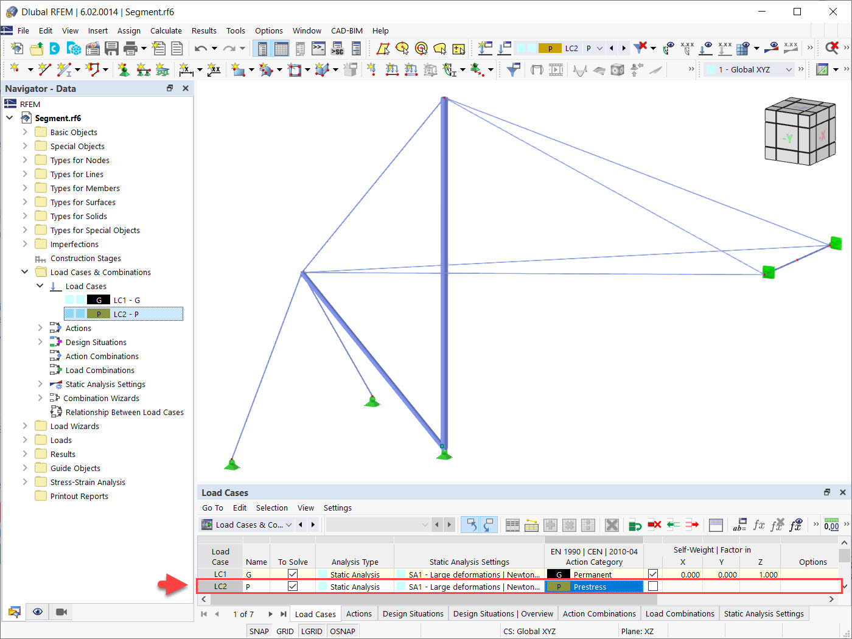Open the File menu
The height and width of the screenshot is (639, 852).
click(x=23, y=30)
